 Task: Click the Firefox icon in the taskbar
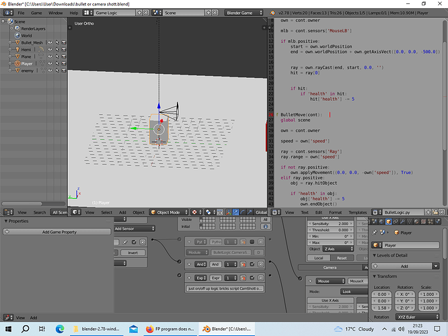tap(149, 329)
